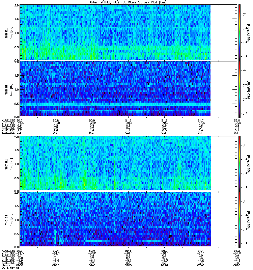Click the color bar beside the THB B-perpendicular panel
The image size is (253, 270).
240,33
